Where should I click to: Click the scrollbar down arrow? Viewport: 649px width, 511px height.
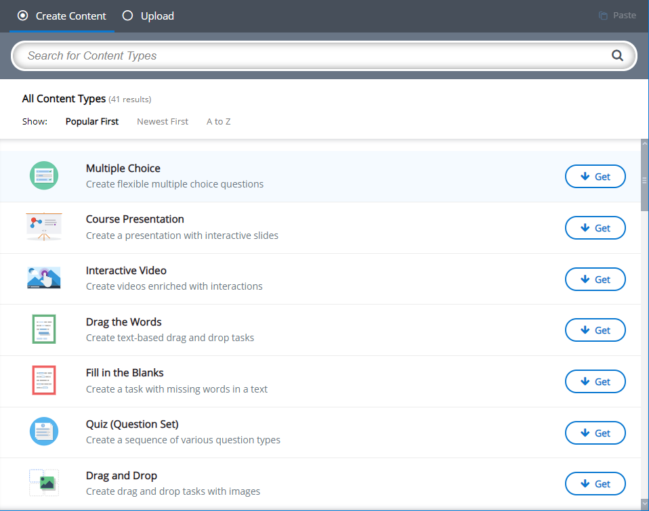point(644,504)
